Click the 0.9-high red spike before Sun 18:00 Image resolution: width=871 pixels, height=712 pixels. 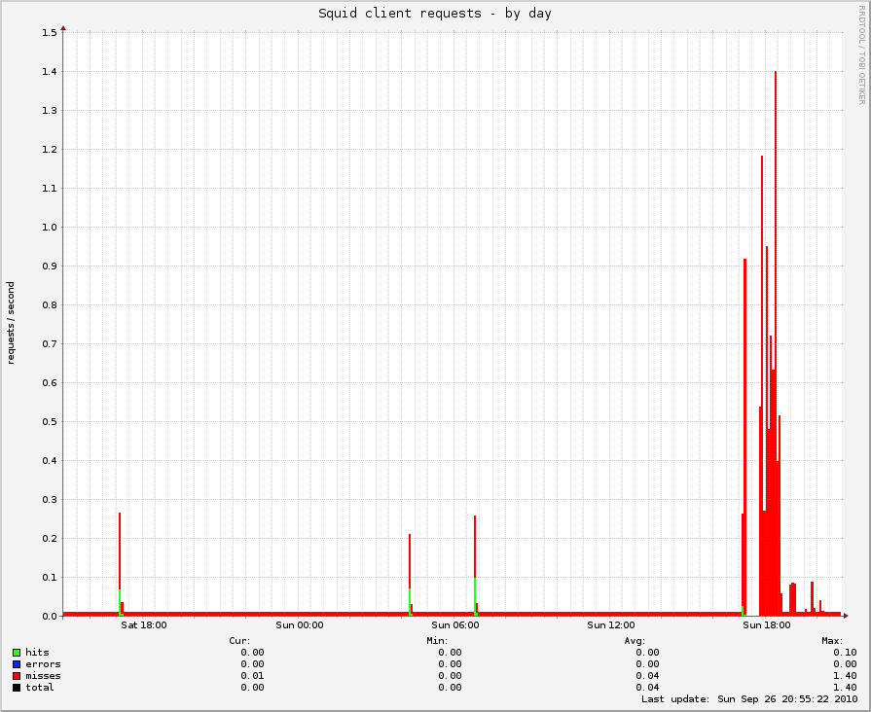click(x=744, y=437)
